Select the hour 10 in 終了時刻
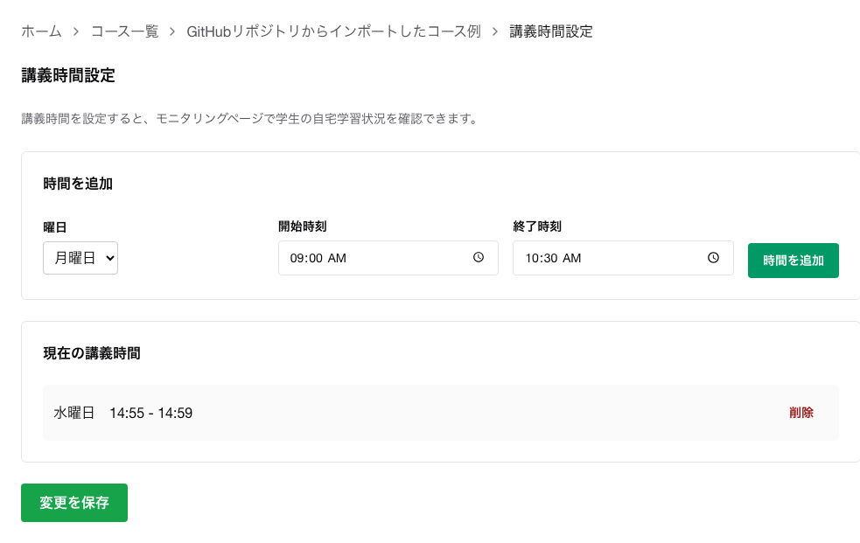This screenshot has height=543, width=860. point(532,259)
